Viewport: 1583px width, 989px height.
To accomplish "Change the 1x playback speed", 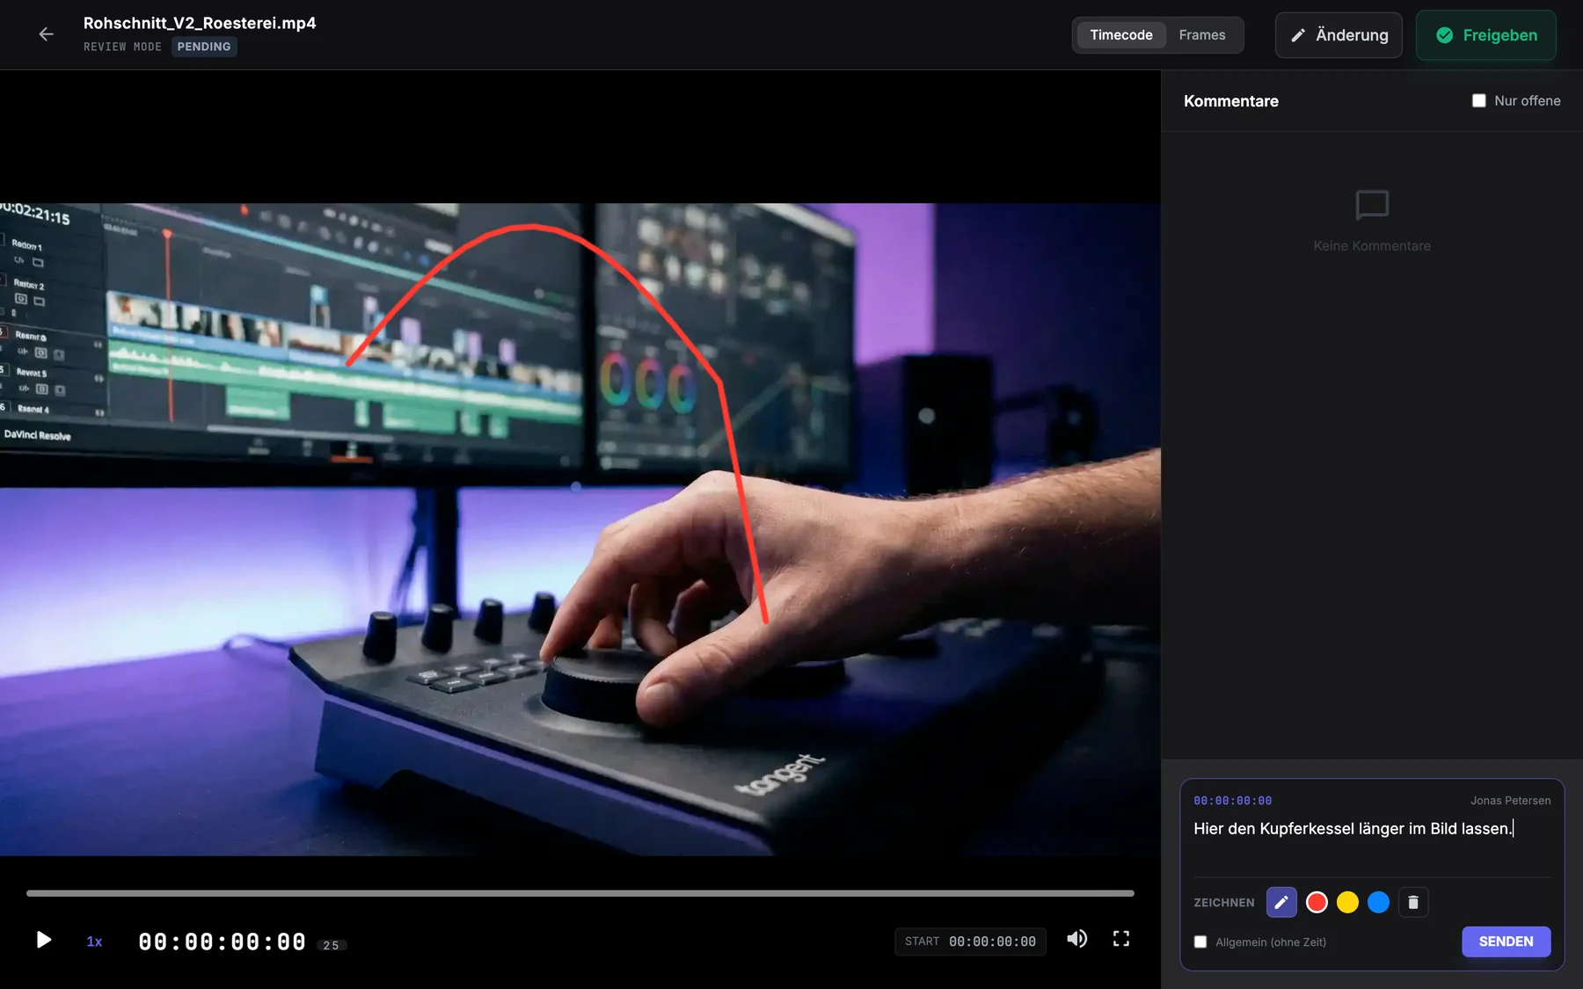I will (x=94, y=942).
